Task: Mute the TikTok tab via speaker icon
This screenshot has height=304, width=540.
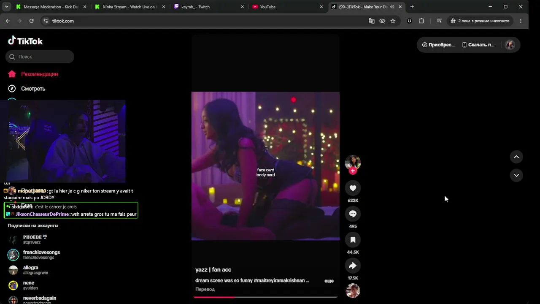Action: click(392, 7)
